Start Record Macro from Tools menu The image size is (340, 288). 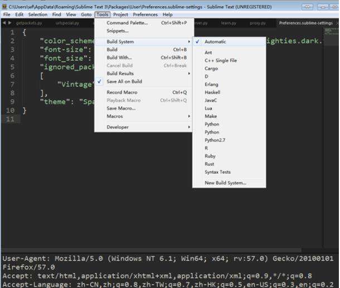(x=143, y=92)
